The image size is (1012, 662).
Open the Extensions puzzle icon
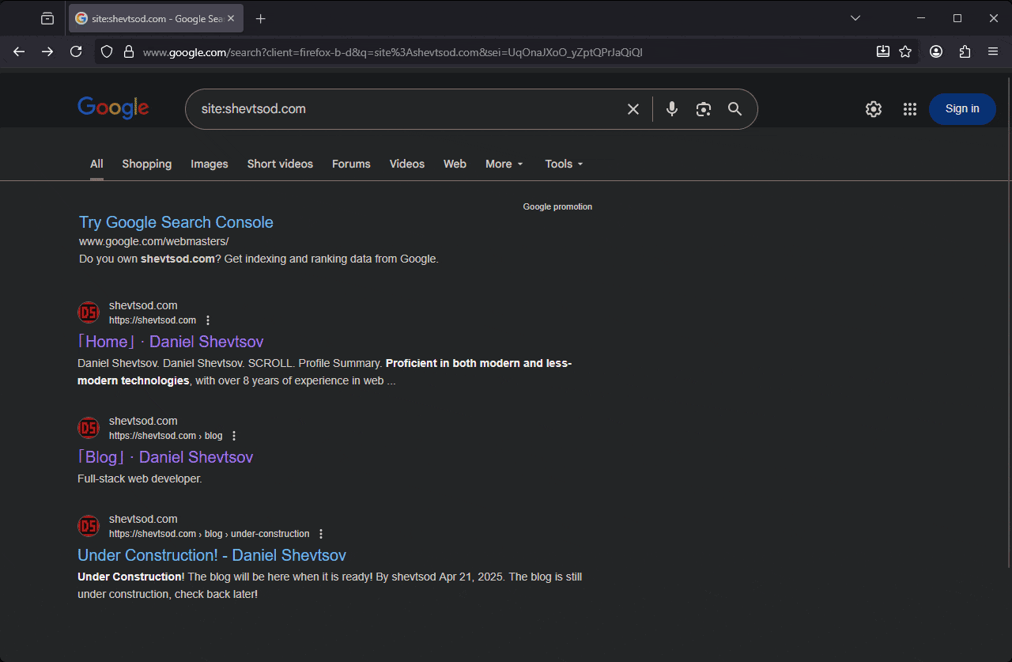click(965, 51)
